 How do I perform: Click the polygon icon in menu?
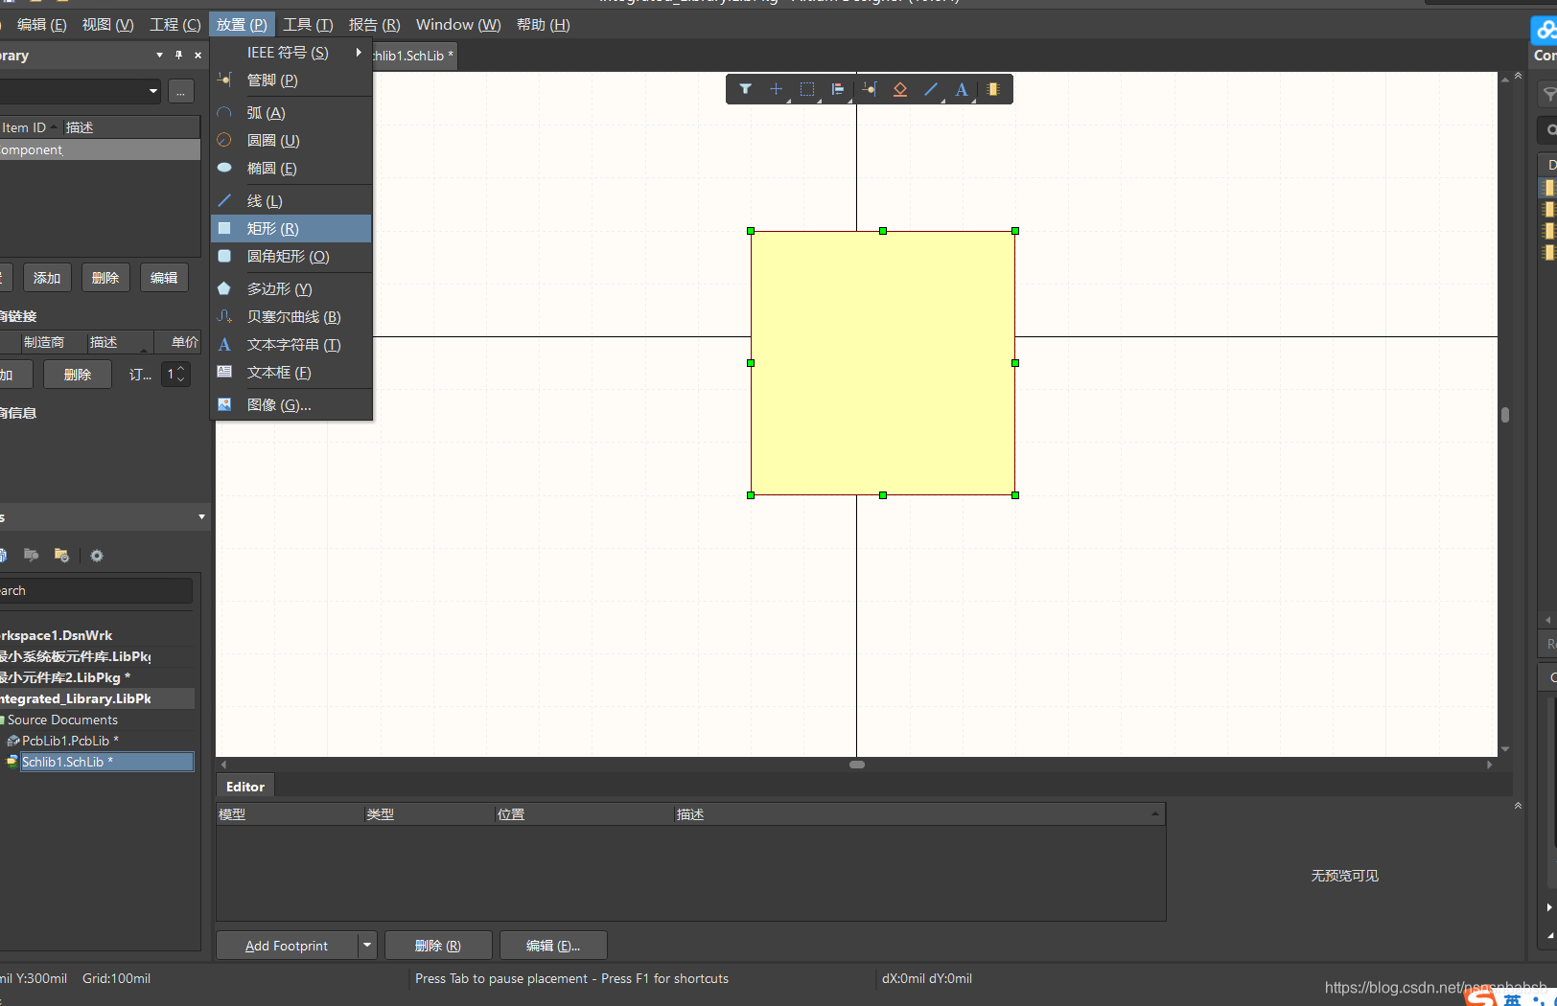pos(224,288)
